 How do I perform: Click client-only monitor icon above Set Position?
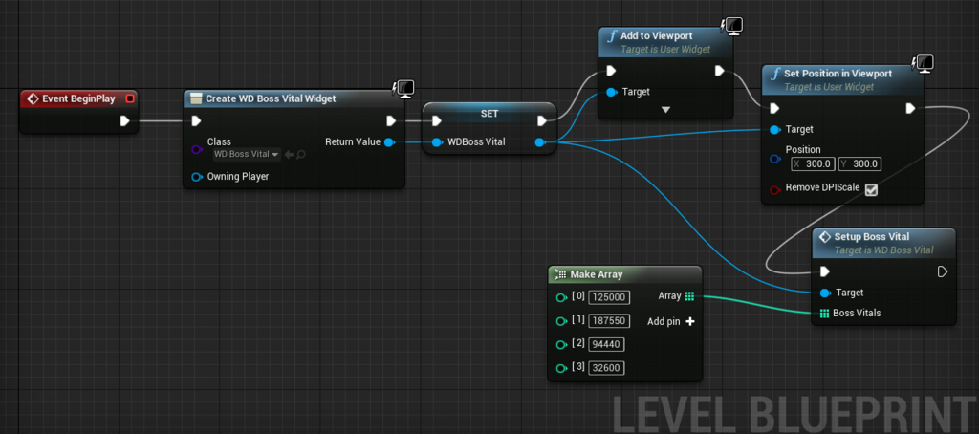pyautogui.click(x=923, y=64)
